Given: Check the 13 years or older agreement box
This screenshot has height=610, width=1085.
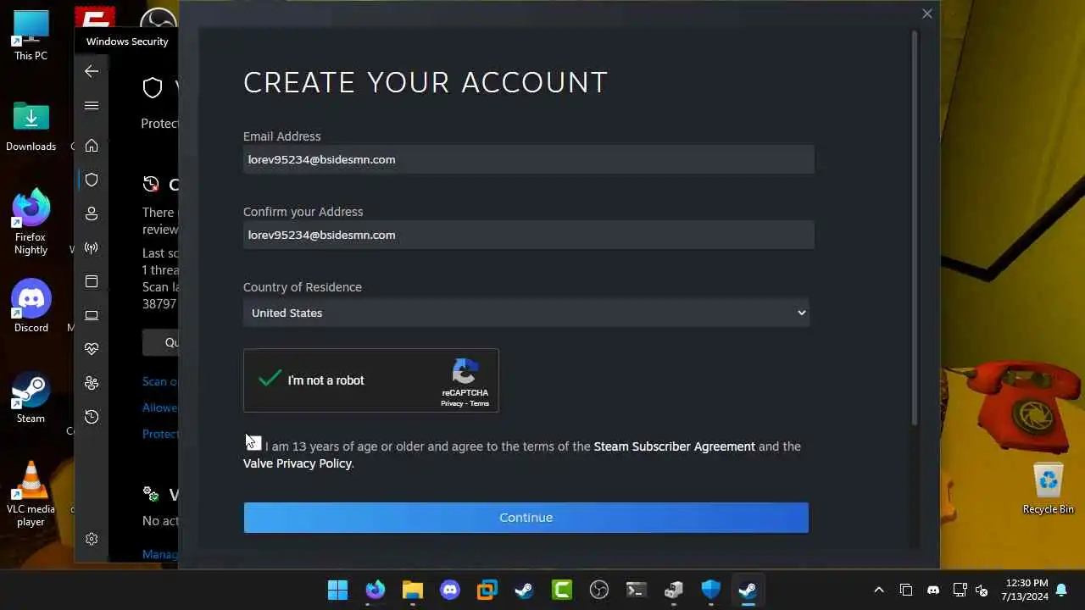Looking at the screenshot, I should point(253,442).
